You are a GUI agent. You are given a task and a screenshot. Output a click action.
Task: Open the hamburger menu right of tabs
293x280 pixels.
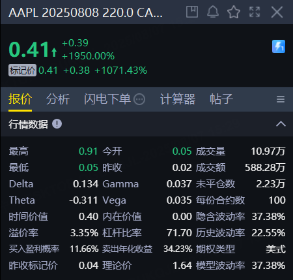point(281,99)
